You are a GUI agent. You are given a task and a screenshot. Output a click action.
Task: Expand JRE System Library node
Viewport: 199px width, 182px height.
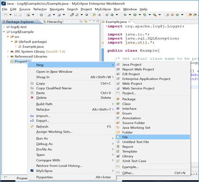tap(8, 52)
